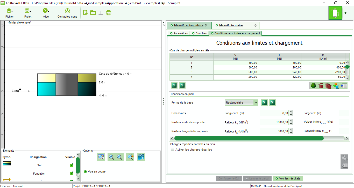The width and height of the screenshot is (354, 188).
Task: Open the Paramètres tab
Action: point(179,33)
